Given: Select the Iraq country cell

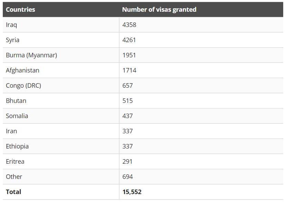Looking at the screenshot, I should tap(11, 25).
